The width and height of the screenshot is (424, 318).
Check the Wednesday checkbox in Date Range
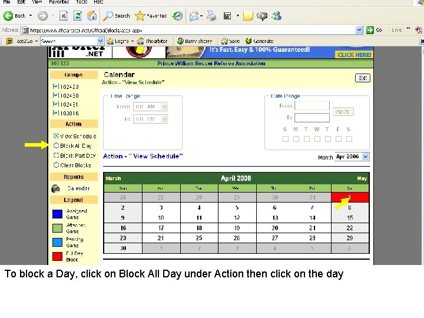point(317,139)
